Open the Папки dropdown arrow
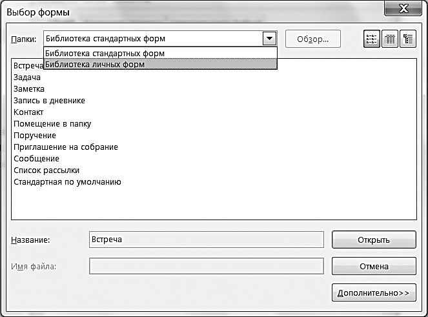This screenshot has height=317, width=428. pyautogui.click(x=269, y=39)
